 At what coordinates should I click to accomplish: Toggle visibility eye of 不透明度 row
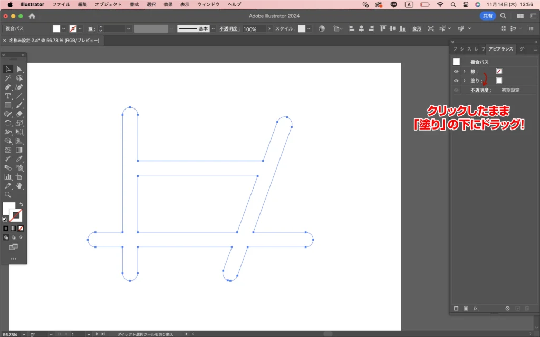click(x=456, y=90)
